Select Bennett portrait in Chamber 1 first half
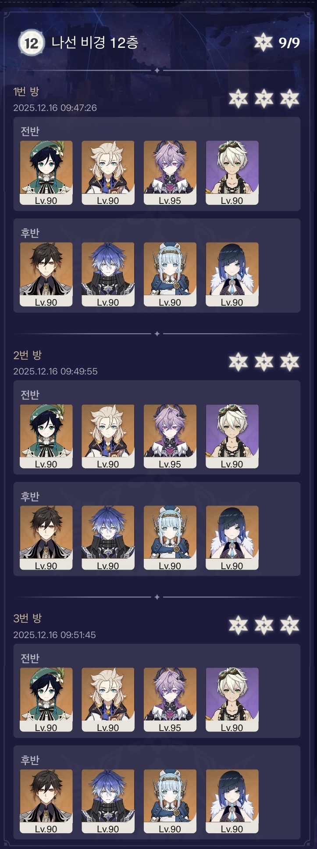Image resolution: width=317 pixels, height=849 pixels. point(232,173)
